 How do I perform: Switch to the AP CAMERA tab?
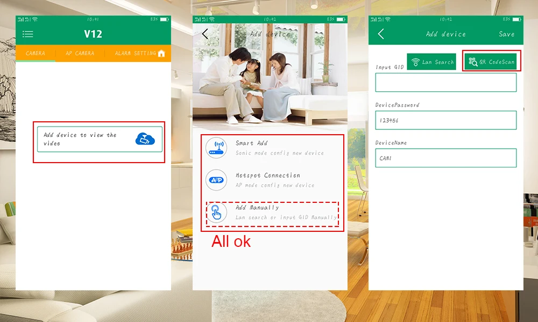click(80, 53)
